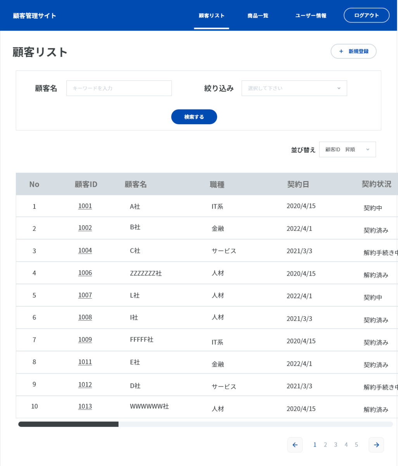Click the right arrow pagination icon

pyautogui.click(x=376, y=445)
